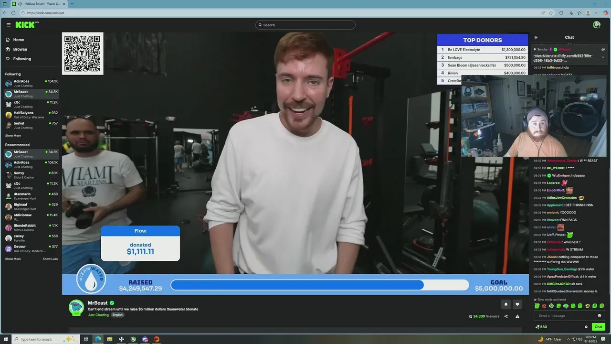The width and height of the screenshot is (611, 344).
Task: Open File Explorer from taskbar
Action: (x=110, y=339)
